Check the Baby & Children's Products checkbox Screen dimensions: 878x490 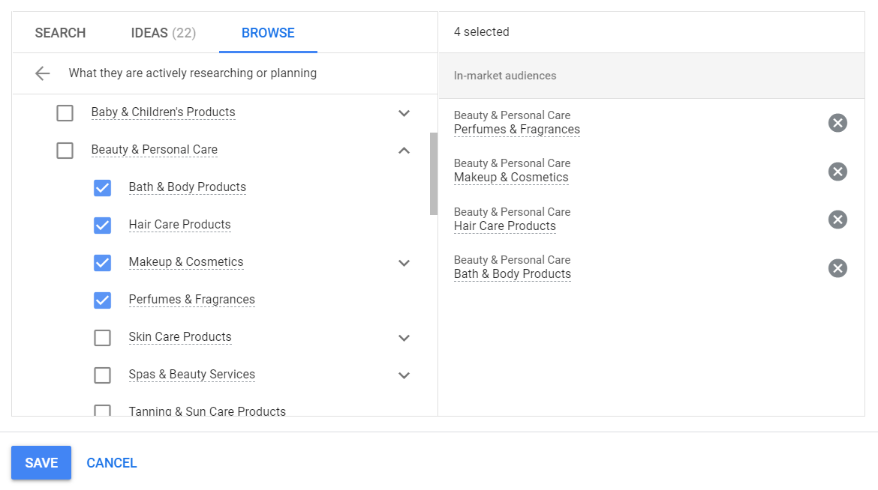click(x=65, y=112)
